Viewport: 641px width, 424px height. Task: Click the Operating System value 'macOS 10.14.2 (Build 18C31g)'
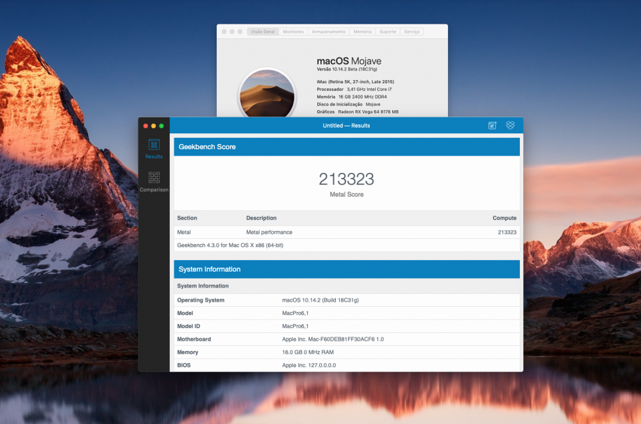(x=320, y=300)
